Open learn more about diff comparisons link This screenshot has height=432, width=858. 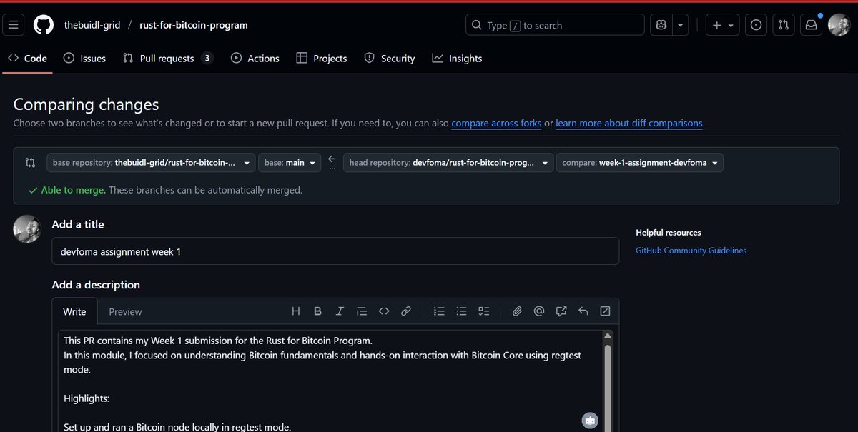pyautogui.click(x=629, y=123)
